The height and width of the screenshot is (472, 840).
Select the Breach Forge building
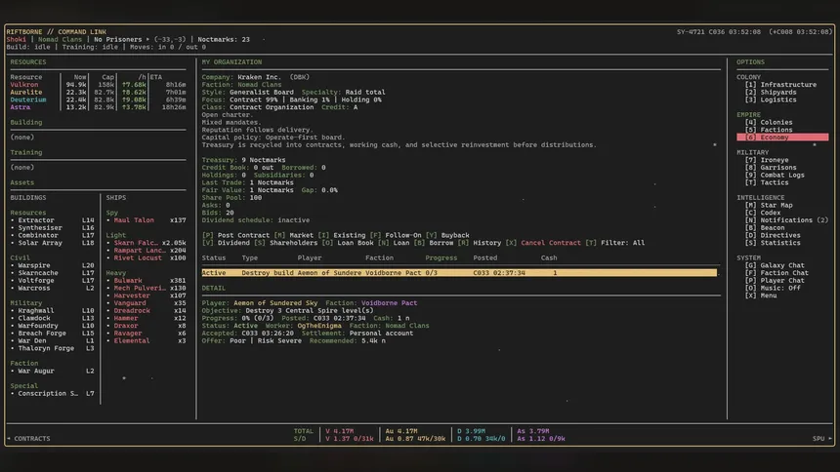[x=53, y=333]
